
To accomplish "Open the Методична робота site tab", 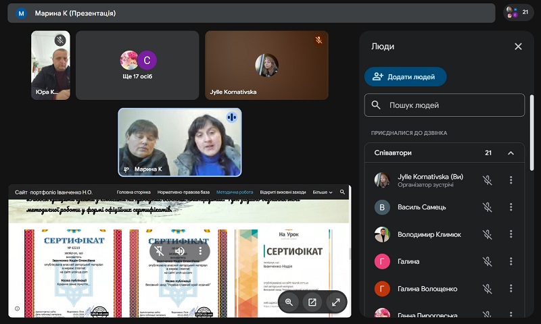I will coord(235,192).
